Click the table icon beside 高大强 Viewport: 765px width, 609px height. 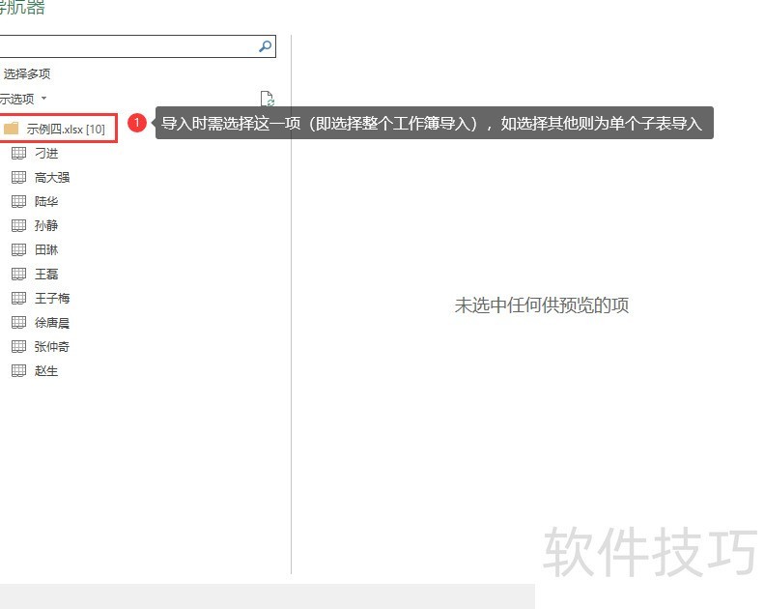click(x=18, y=177)
